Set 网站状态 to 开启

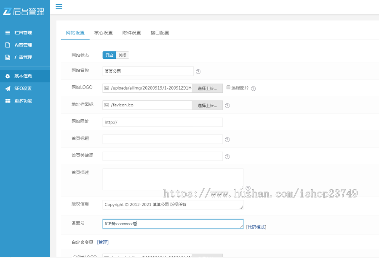[x=109, y=55]
